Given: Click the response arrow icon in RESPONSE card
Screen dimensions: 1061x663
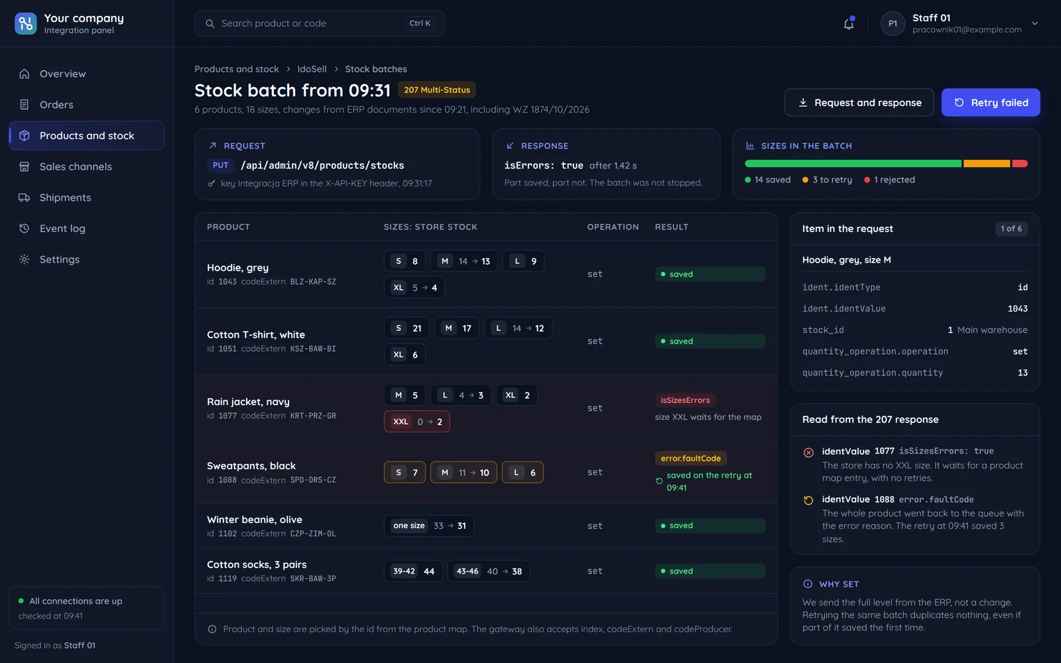Looking at the screenshot, I should click(510, 145).
